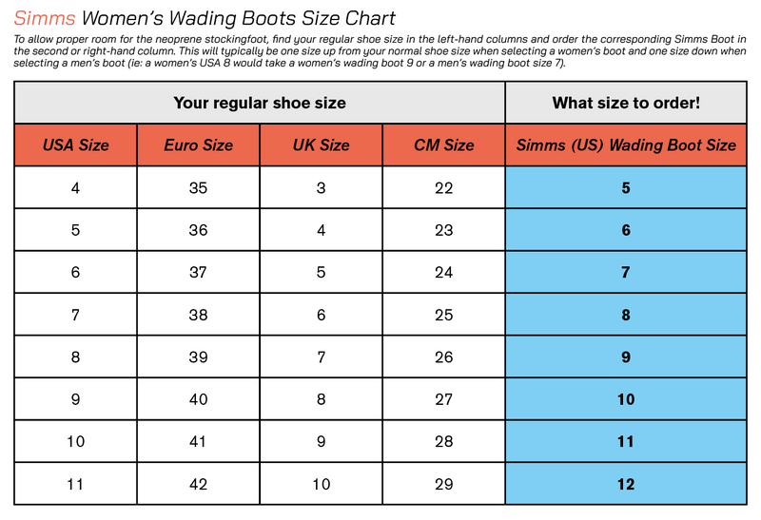This screenshot has height=520, width=761.
Task: Click Euro size 40 cell
Action: pos(198,399)
